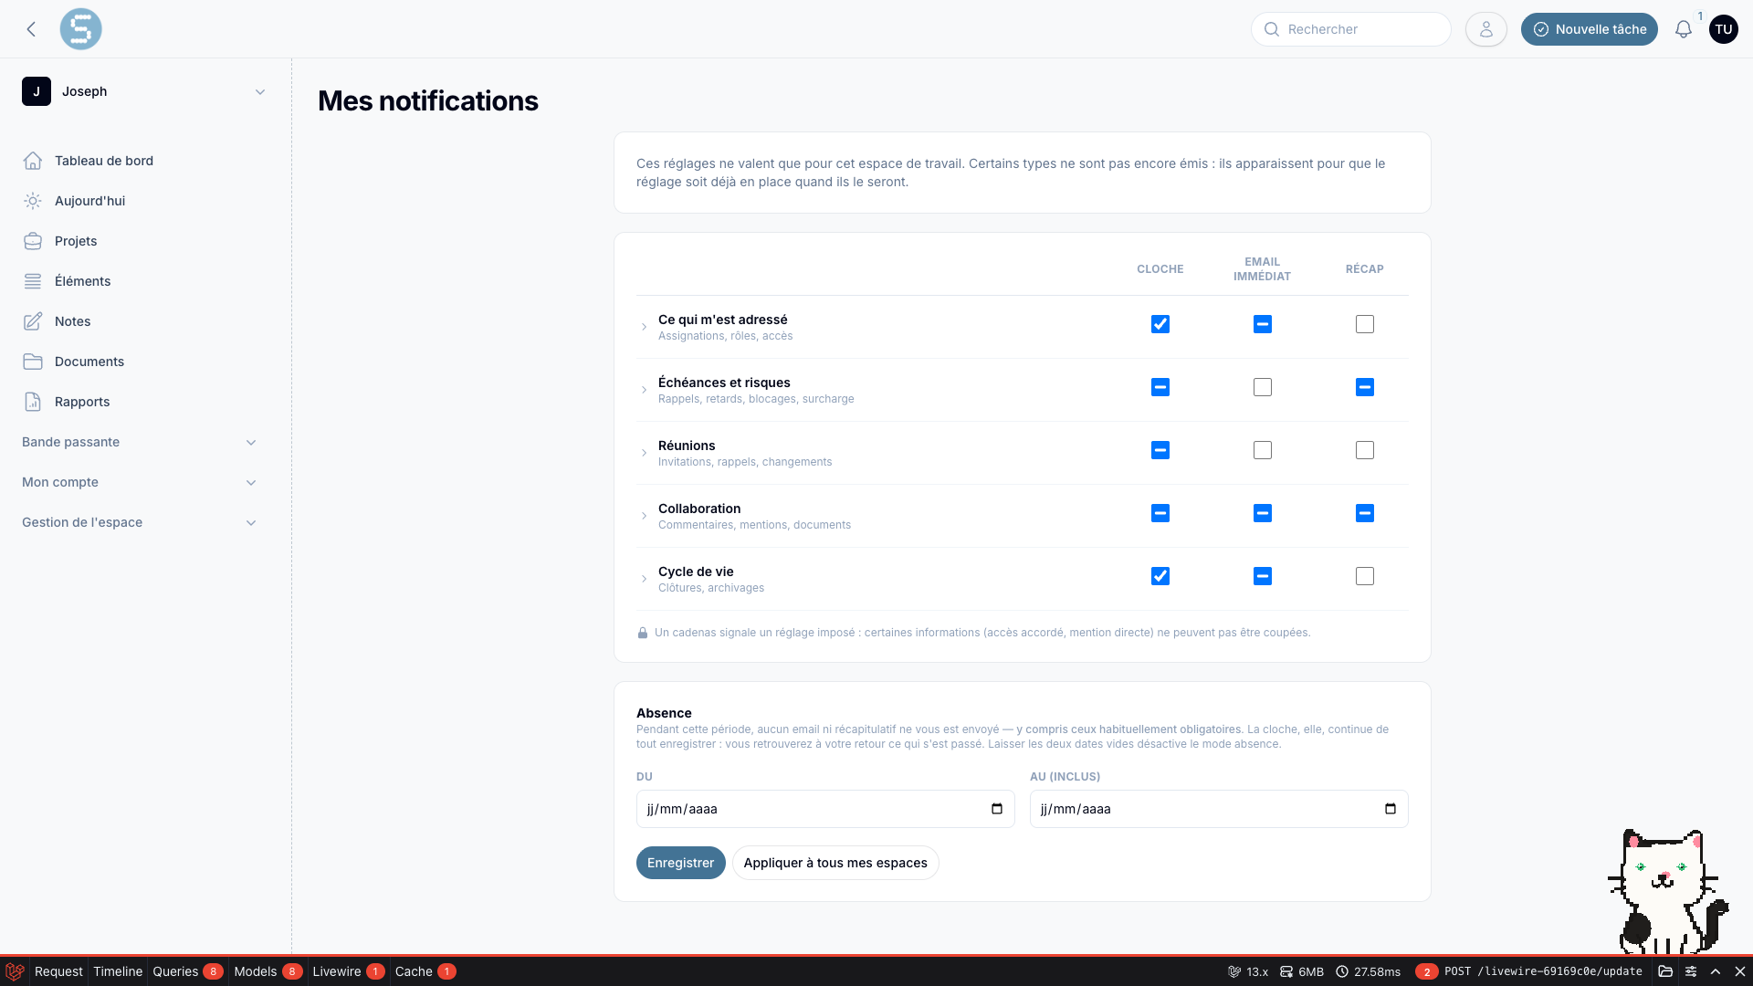
Task: Click the 27.58ms duration indicator
Action: 1368,971
